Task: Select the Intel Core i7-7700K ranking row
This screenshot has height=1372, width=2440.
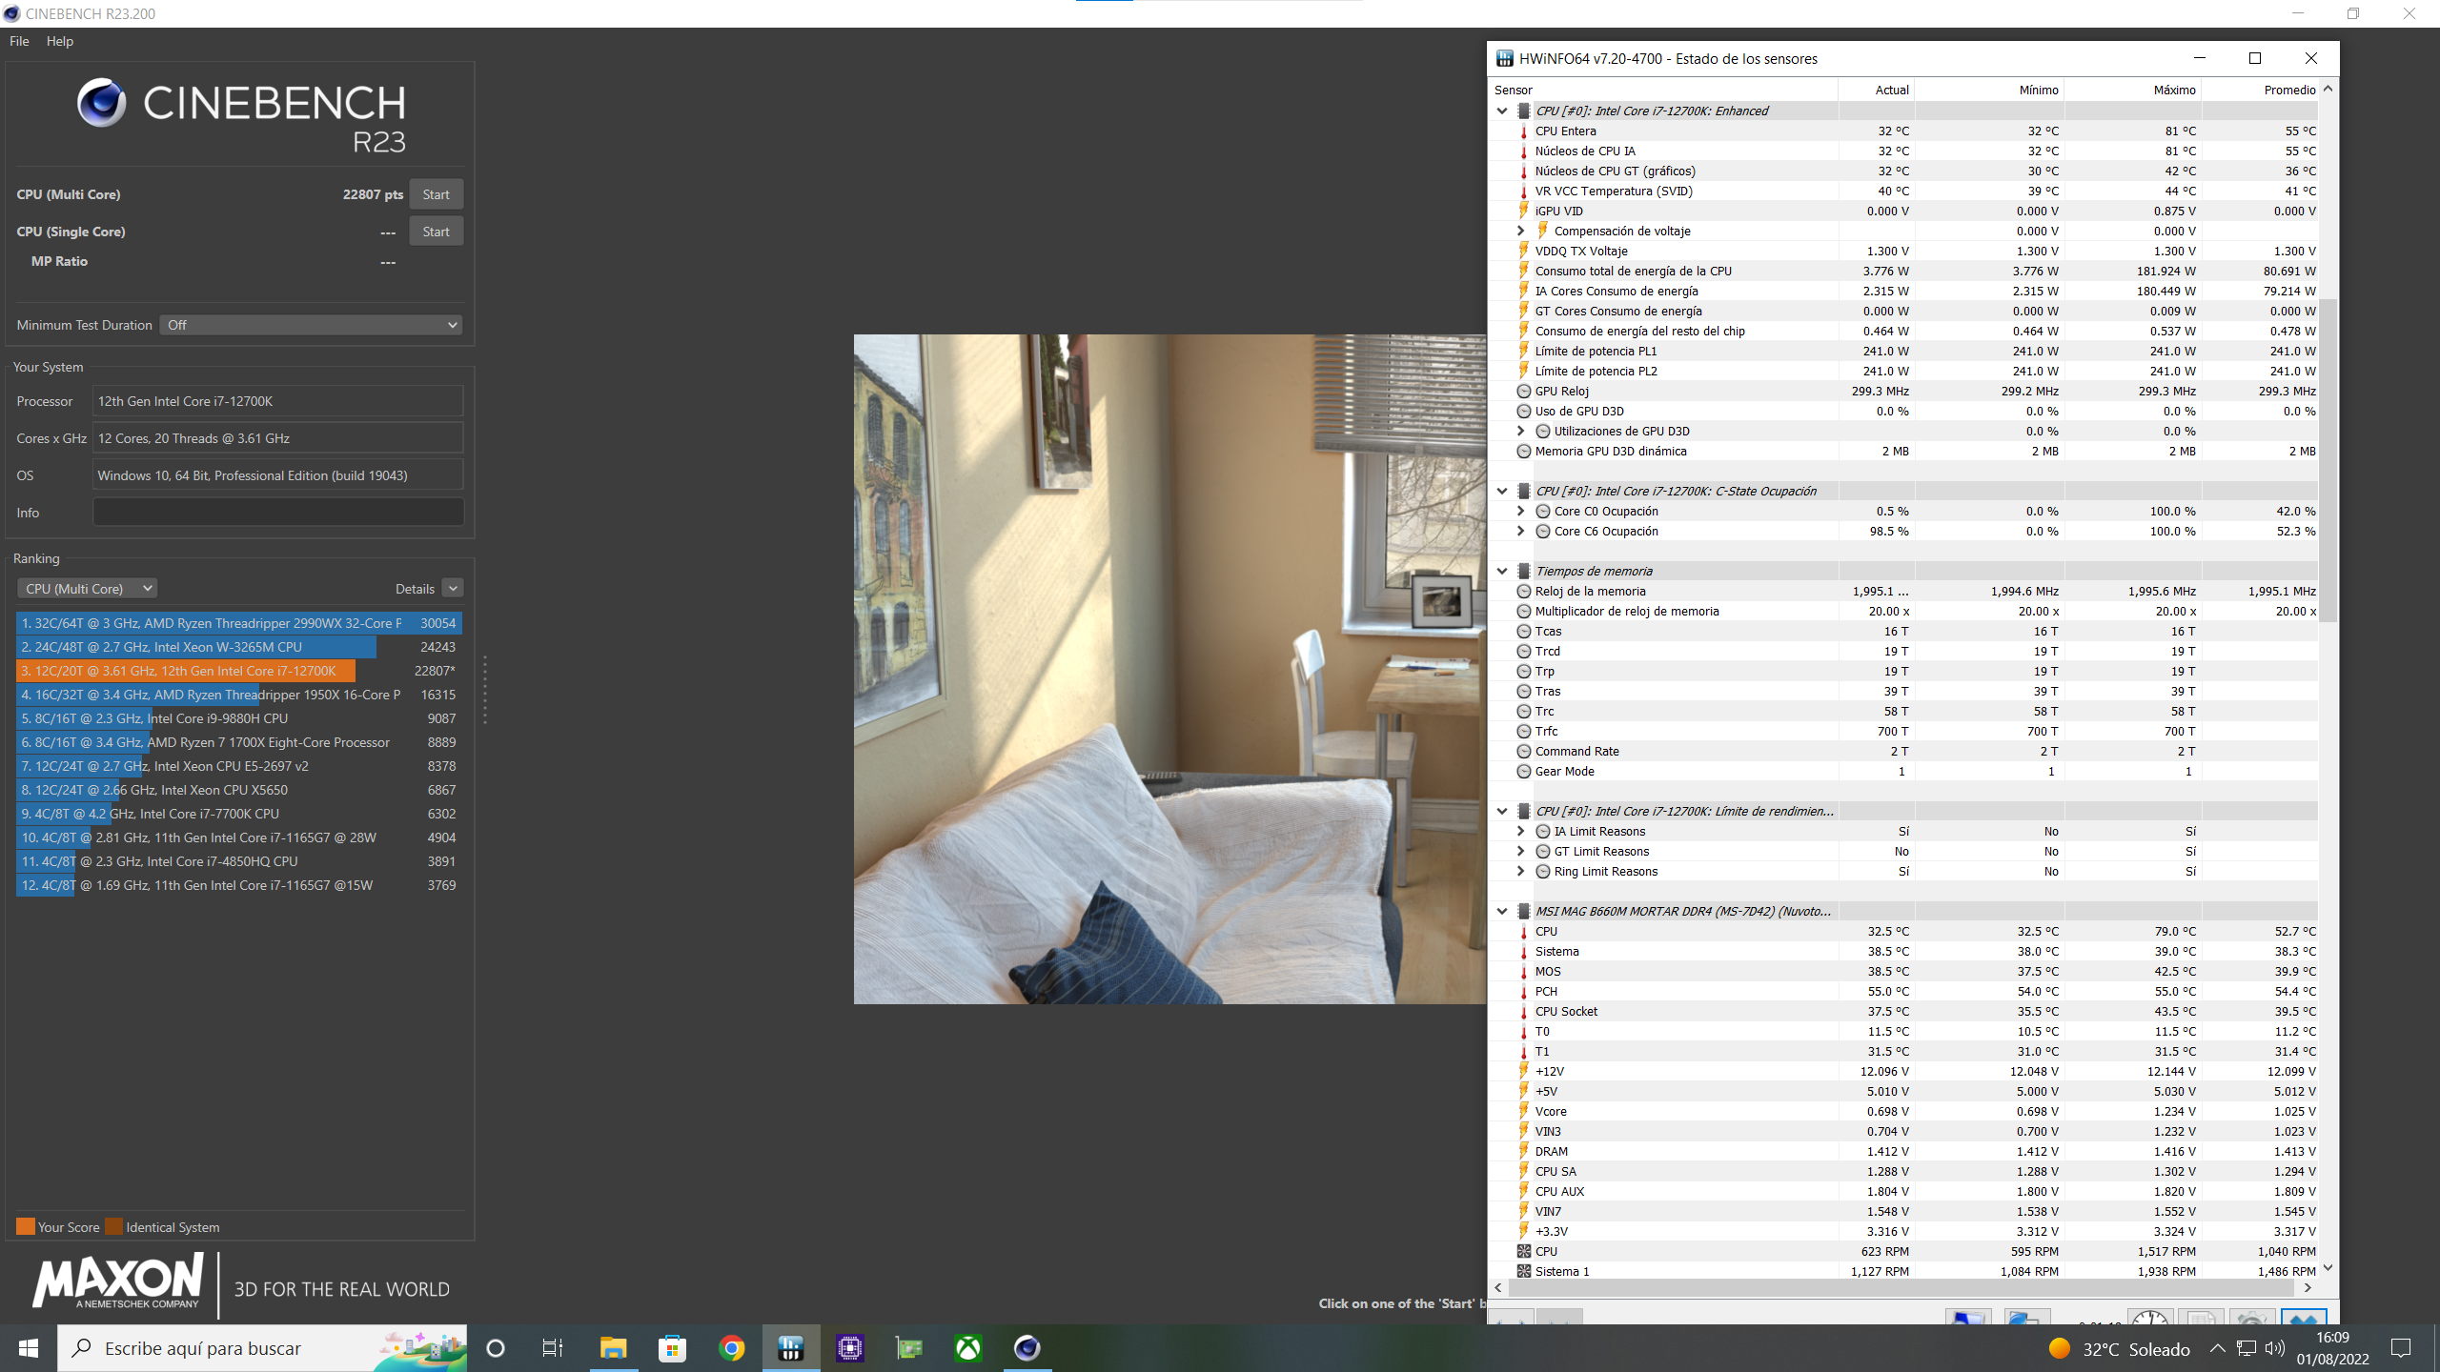Action: 239,814
